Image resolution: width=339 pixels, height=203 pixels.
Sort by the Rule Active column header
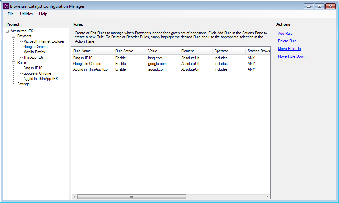[x=129, y=51]
